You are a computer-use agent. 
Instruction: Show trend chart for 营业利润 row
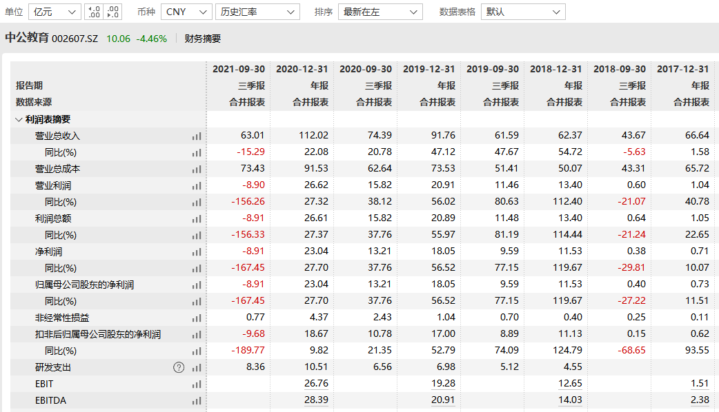point(197,185)
